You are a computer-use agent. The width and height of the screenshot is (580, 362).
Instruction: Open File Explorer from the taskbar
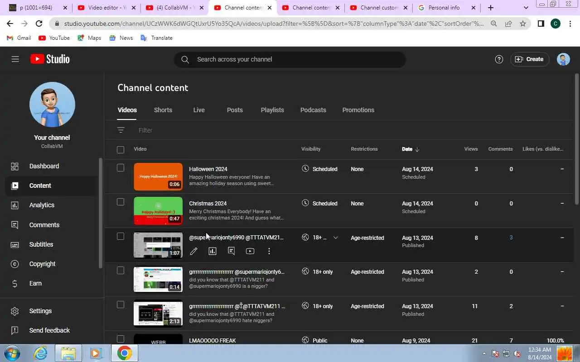tap(68, 353)
